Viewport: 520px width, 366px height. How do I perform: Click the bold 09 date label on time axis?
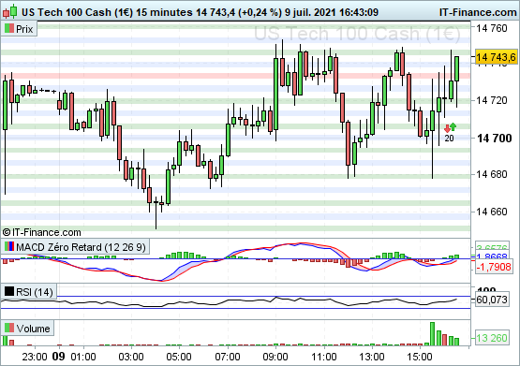(59, 357)
